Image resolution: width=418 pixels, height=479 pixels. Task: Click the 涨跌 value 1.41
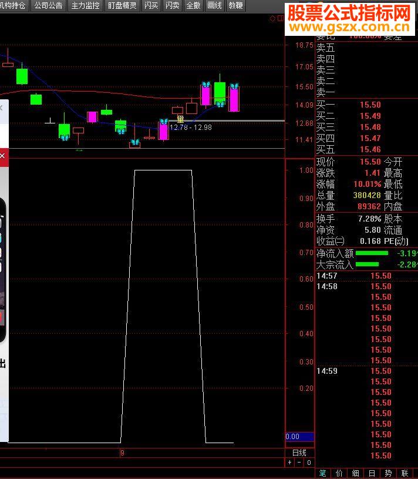point(373,173)
